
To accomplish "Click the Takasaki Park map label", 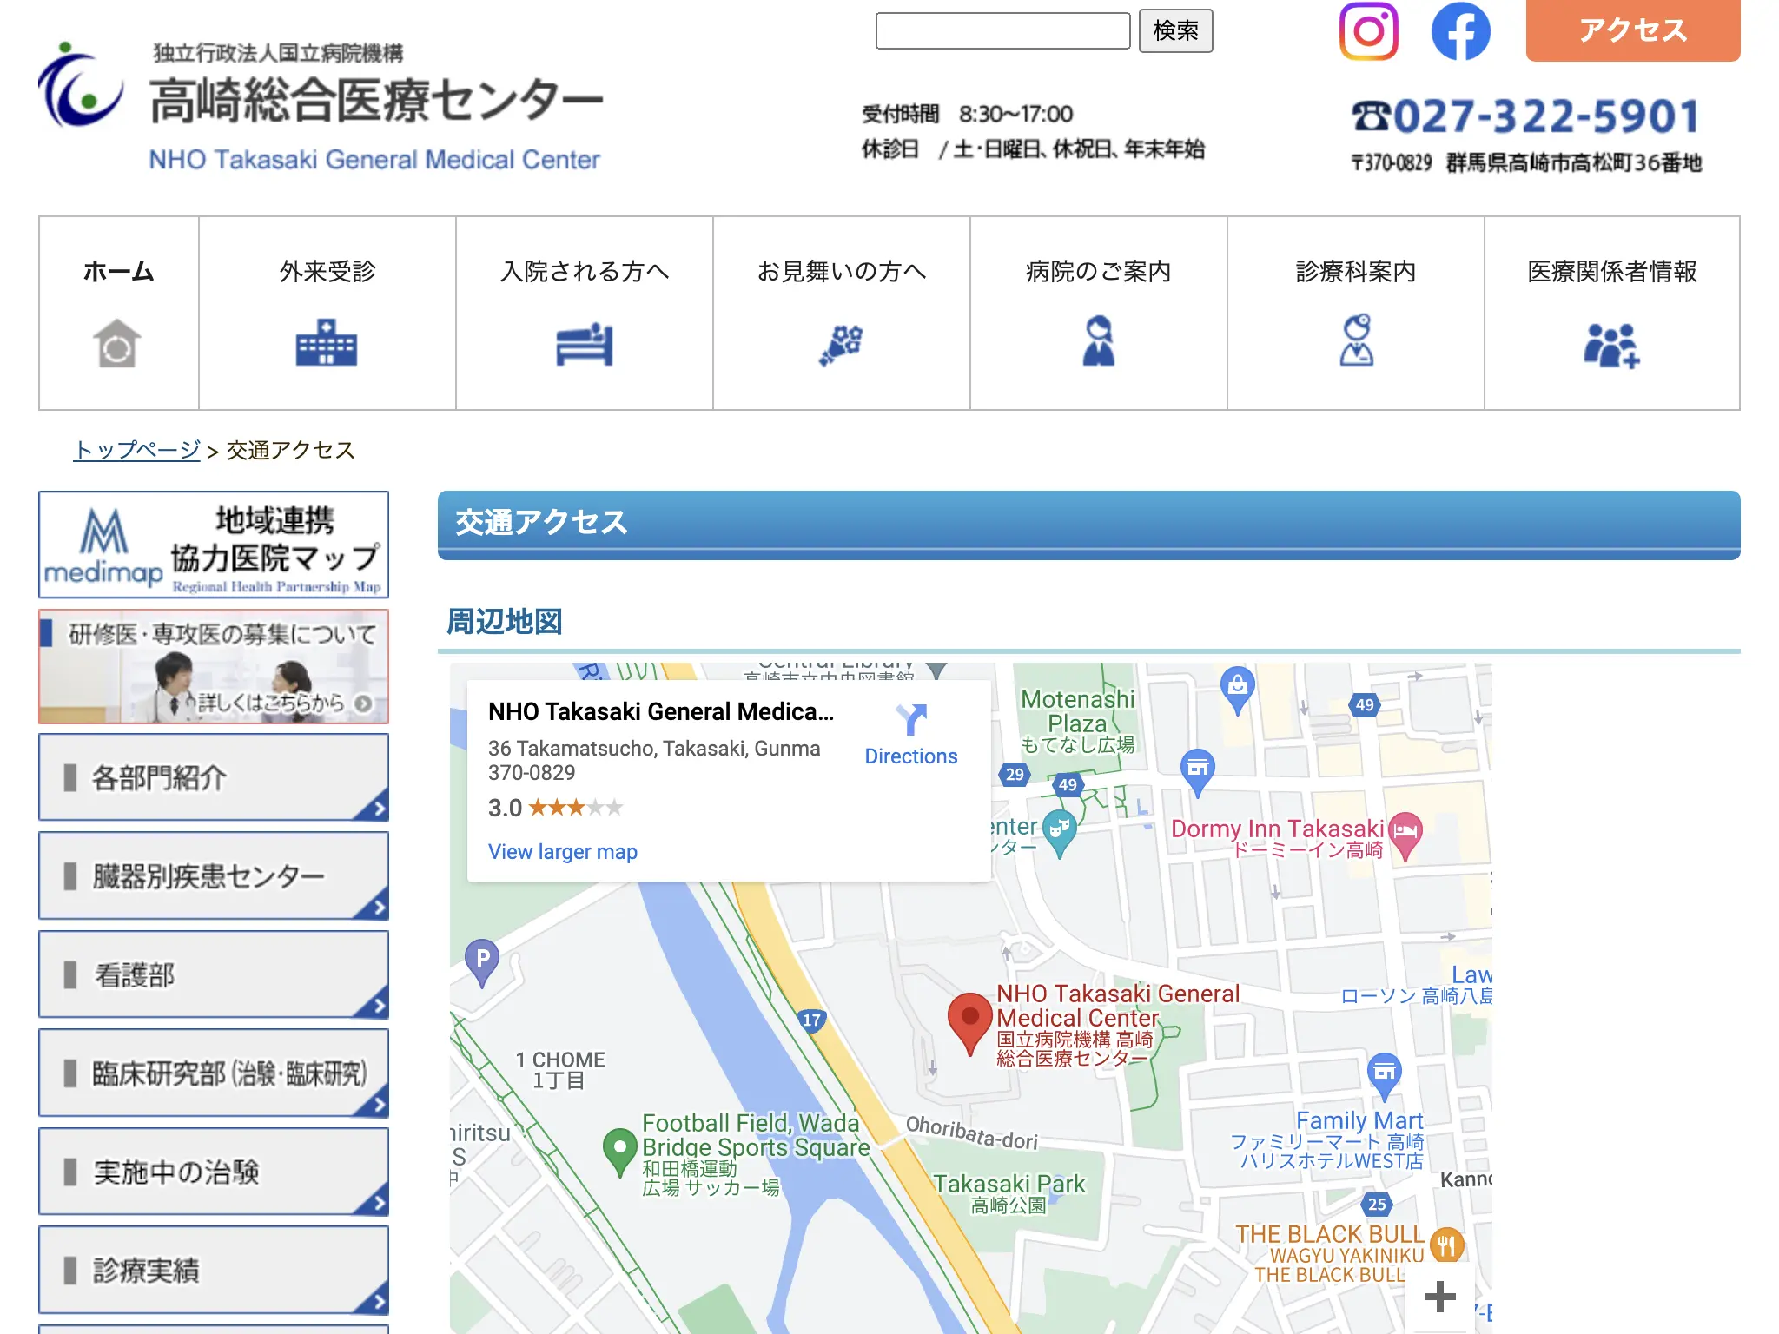I will (1009, 1193).
